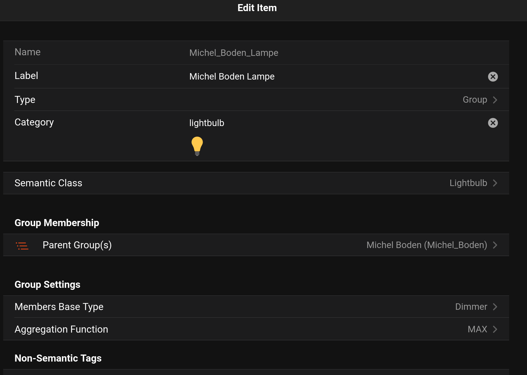
Task: Open the Aggregation Function selector showing MAX
Action: [256, 329]
